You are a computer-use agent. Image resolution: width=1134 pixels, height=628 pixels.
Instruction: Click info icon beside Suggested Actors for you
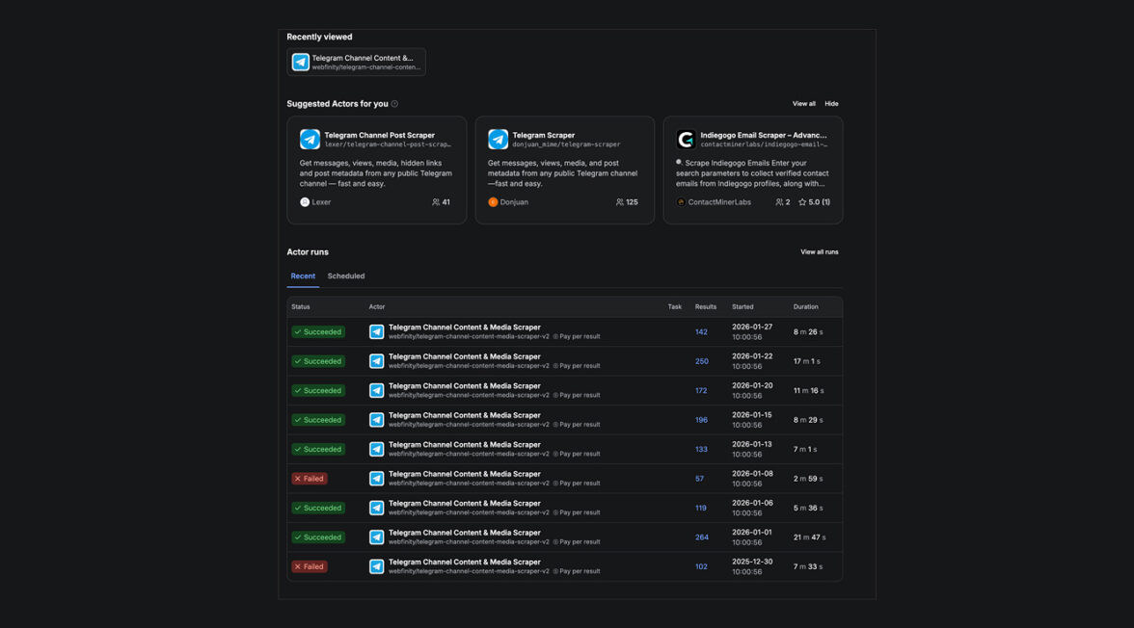(394, 104)
